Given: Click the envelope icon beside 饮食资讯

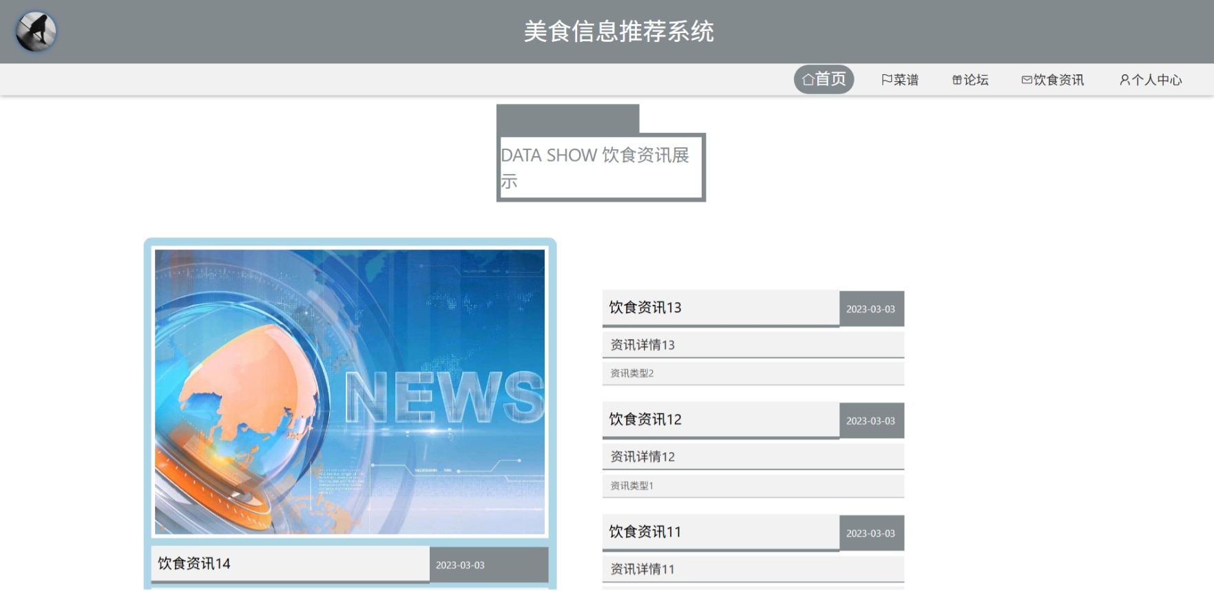Looking at the screenshot, I should (x=1027, y=80).
